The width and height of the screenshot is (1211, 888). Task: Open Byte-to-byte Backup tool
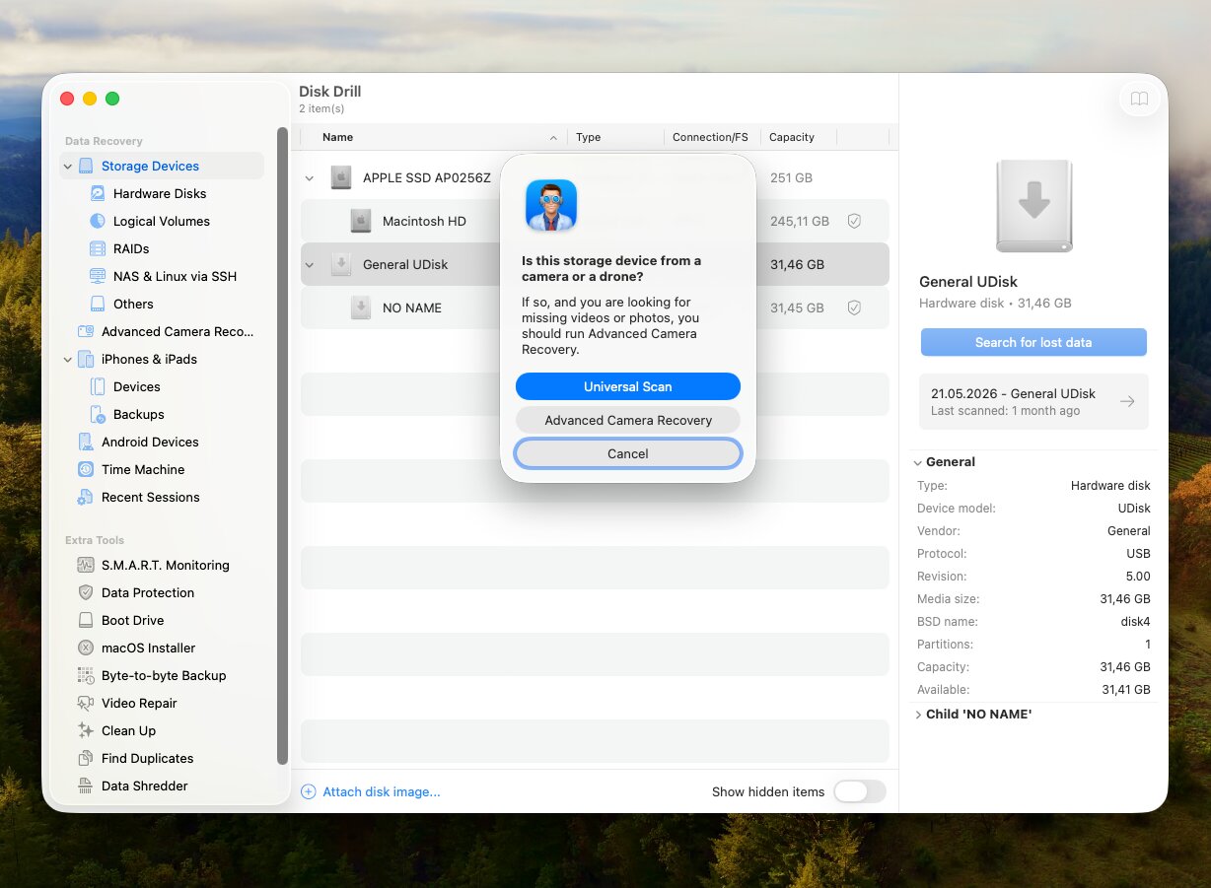[164, 675]
